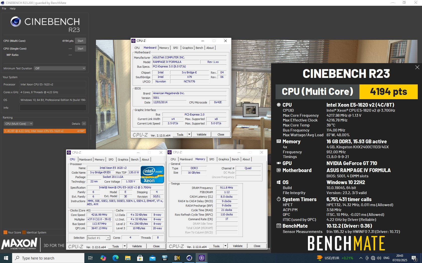Open Bench tab in Mainboard CPU-Z window
Viewport: 422px width, 263px height.
click(199, 48)
